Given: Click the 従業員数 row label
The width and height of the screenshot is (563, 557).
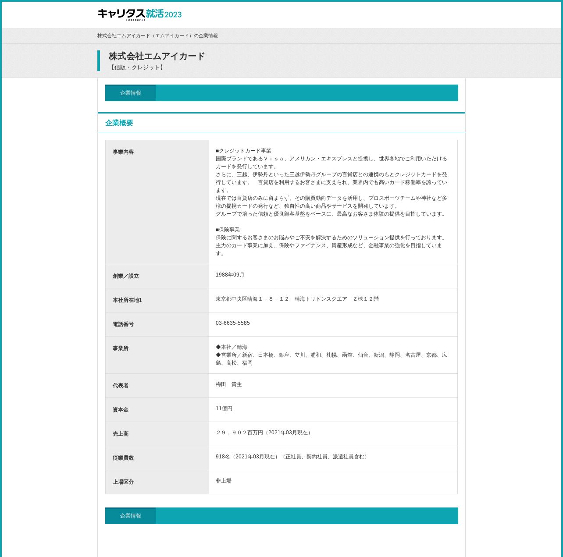Looking at the screenshot, I should pyautogui.click(x=123, y=458).
